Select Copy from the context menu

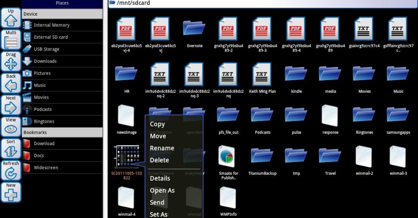(157, 124)
